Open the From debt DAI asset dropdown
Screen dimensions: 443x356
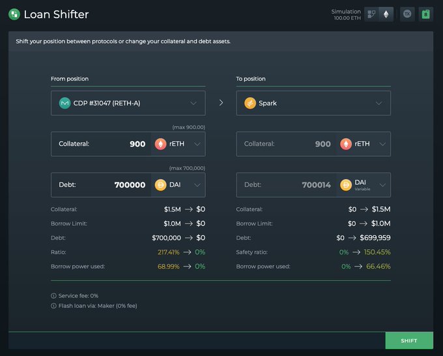click(x=179, y=185)
